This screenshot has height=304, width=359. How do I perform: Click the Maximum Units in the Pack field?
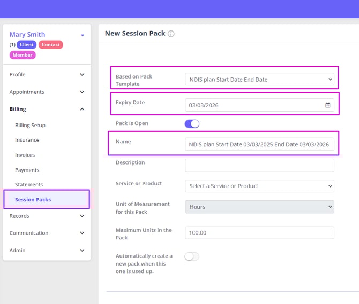[259, 233]
